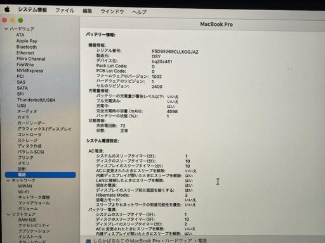Viewport: 325px width, 243px height.
Task: Collapse the ネットワーク section chevron
Action: (x=8, y=180)
